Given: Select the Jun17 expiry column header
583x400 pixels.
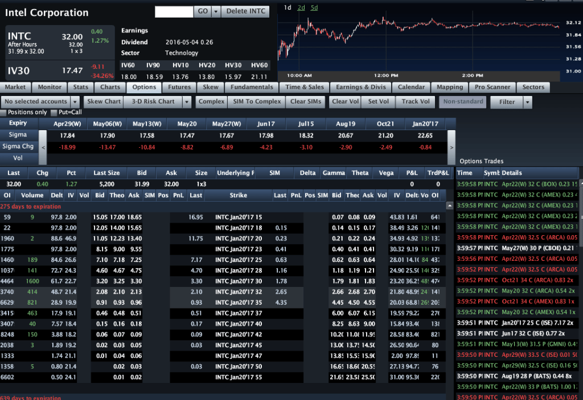Looking at the screenshot, I should point(266,124).
